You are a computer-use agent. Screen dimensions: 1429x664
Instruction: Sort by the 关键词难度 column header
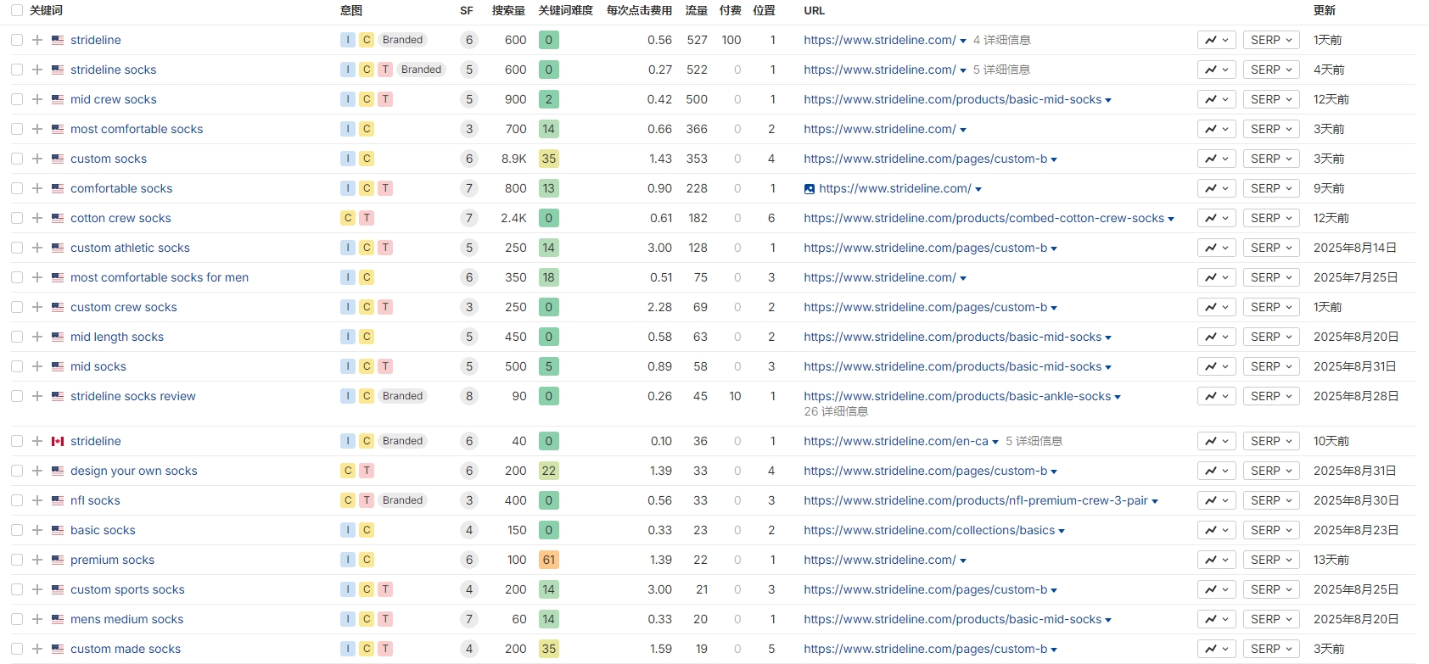(566, 10)
